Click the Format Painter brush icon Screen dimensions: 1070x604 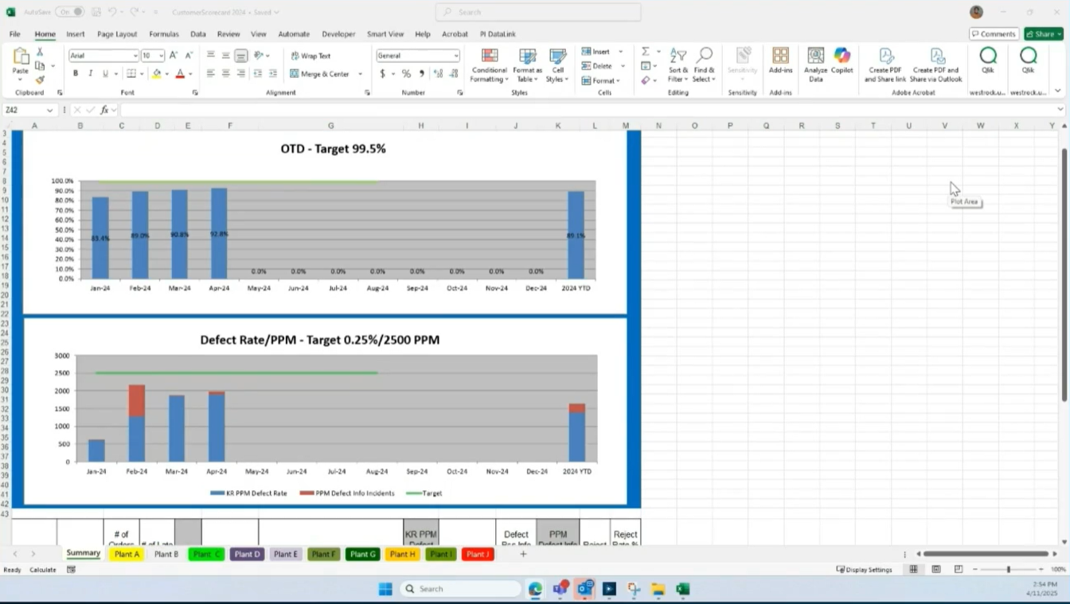click(39, 80)
